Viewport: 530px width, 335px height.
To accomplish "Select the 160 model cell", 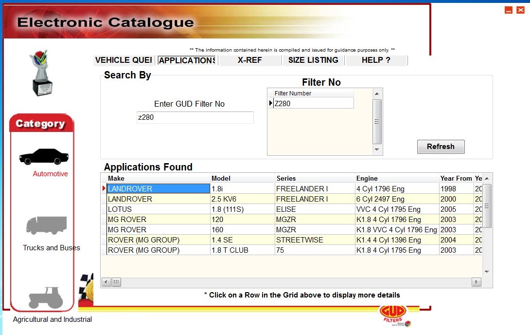I will point(242,230).
